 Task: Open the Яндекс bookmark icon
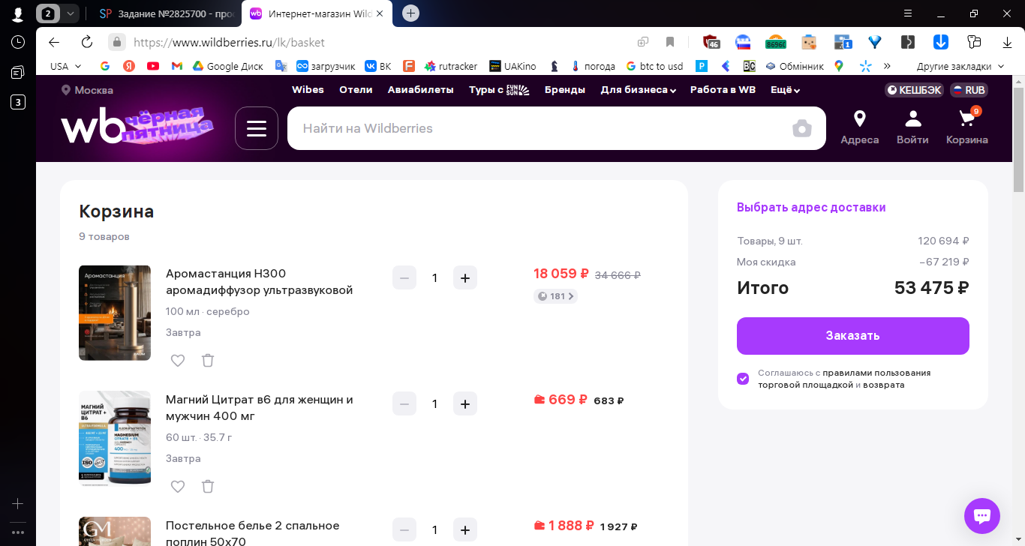click(x=129, y=66)
